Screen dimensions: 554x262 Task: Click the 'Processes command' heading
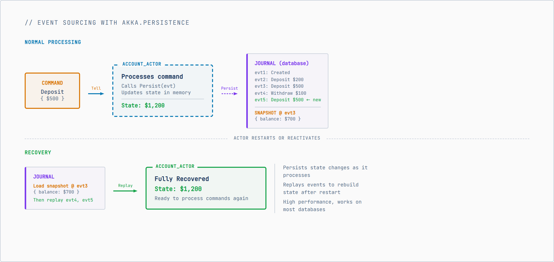(x=152, y=77)
